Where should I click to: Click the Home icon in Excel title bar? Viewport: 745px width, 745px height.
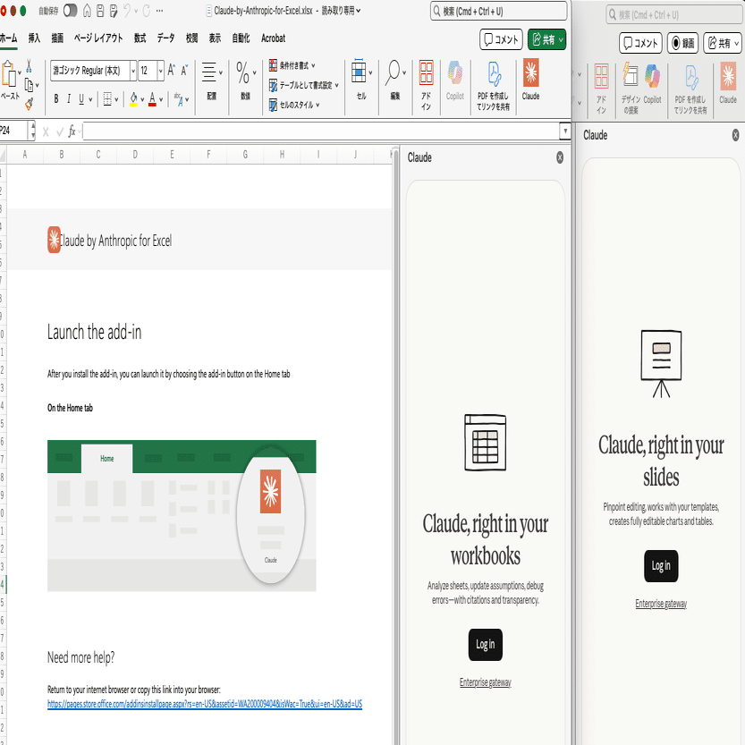[x=87, y=11]
